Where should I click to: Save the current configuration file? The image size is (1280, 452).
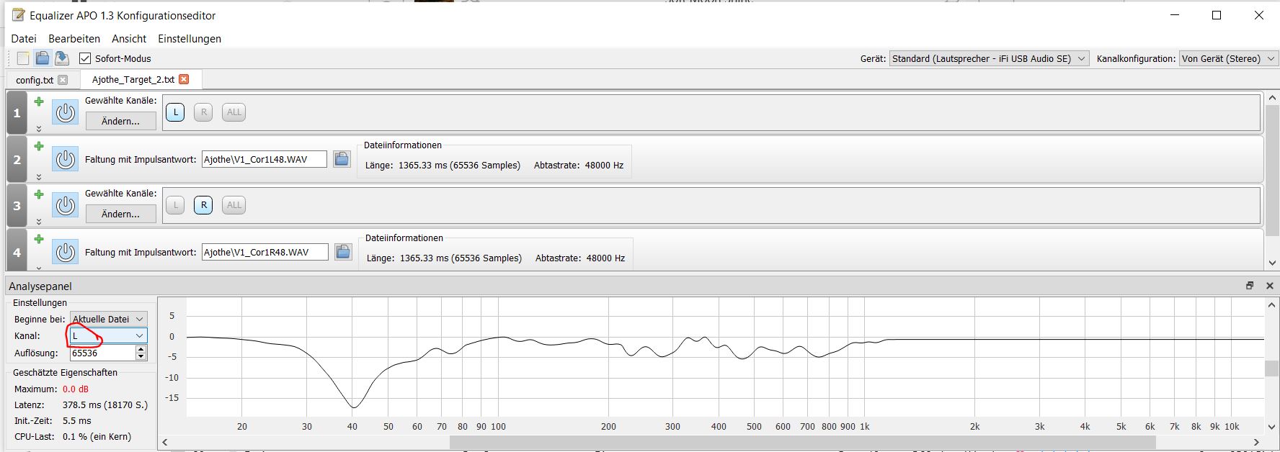(x=62, y=58)
